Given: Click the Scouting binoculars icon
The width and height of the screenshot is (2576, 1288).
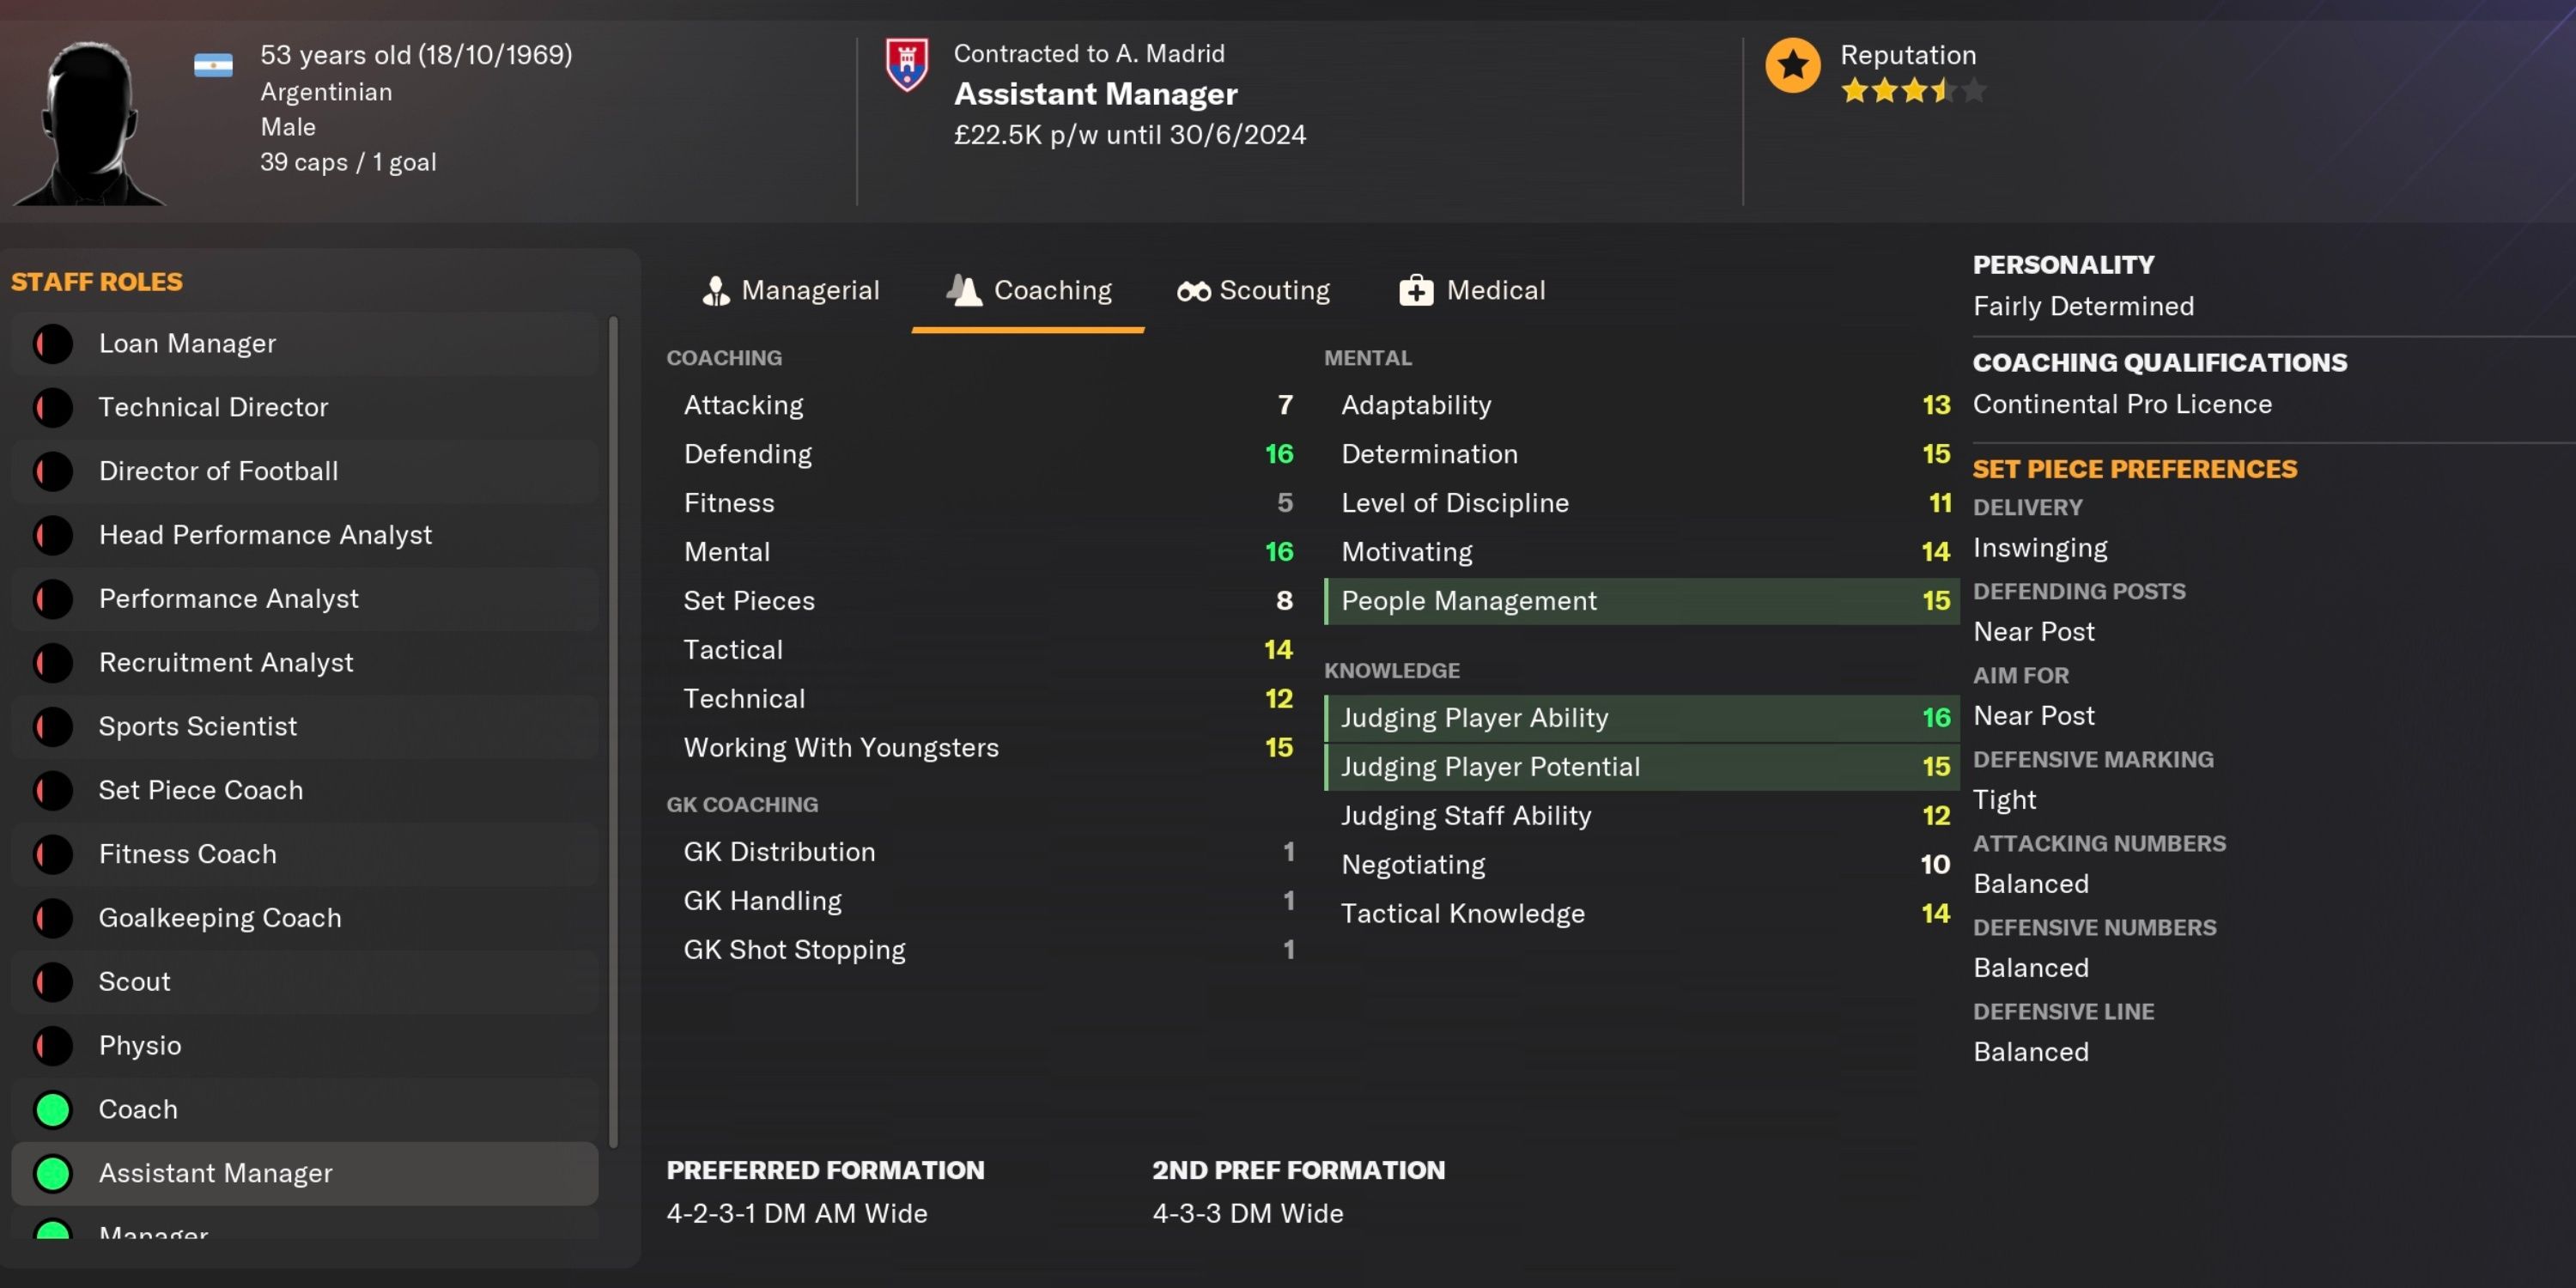Looking at the screenshot, I should 1193,291.
